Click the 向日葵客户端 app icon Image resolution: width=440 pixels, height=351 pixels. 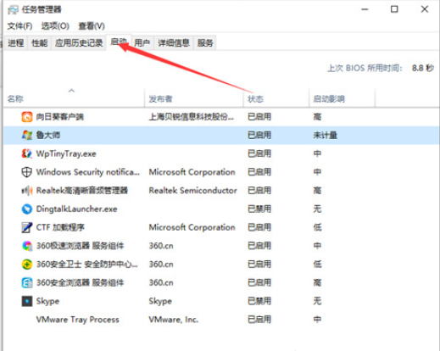(27, 117)
